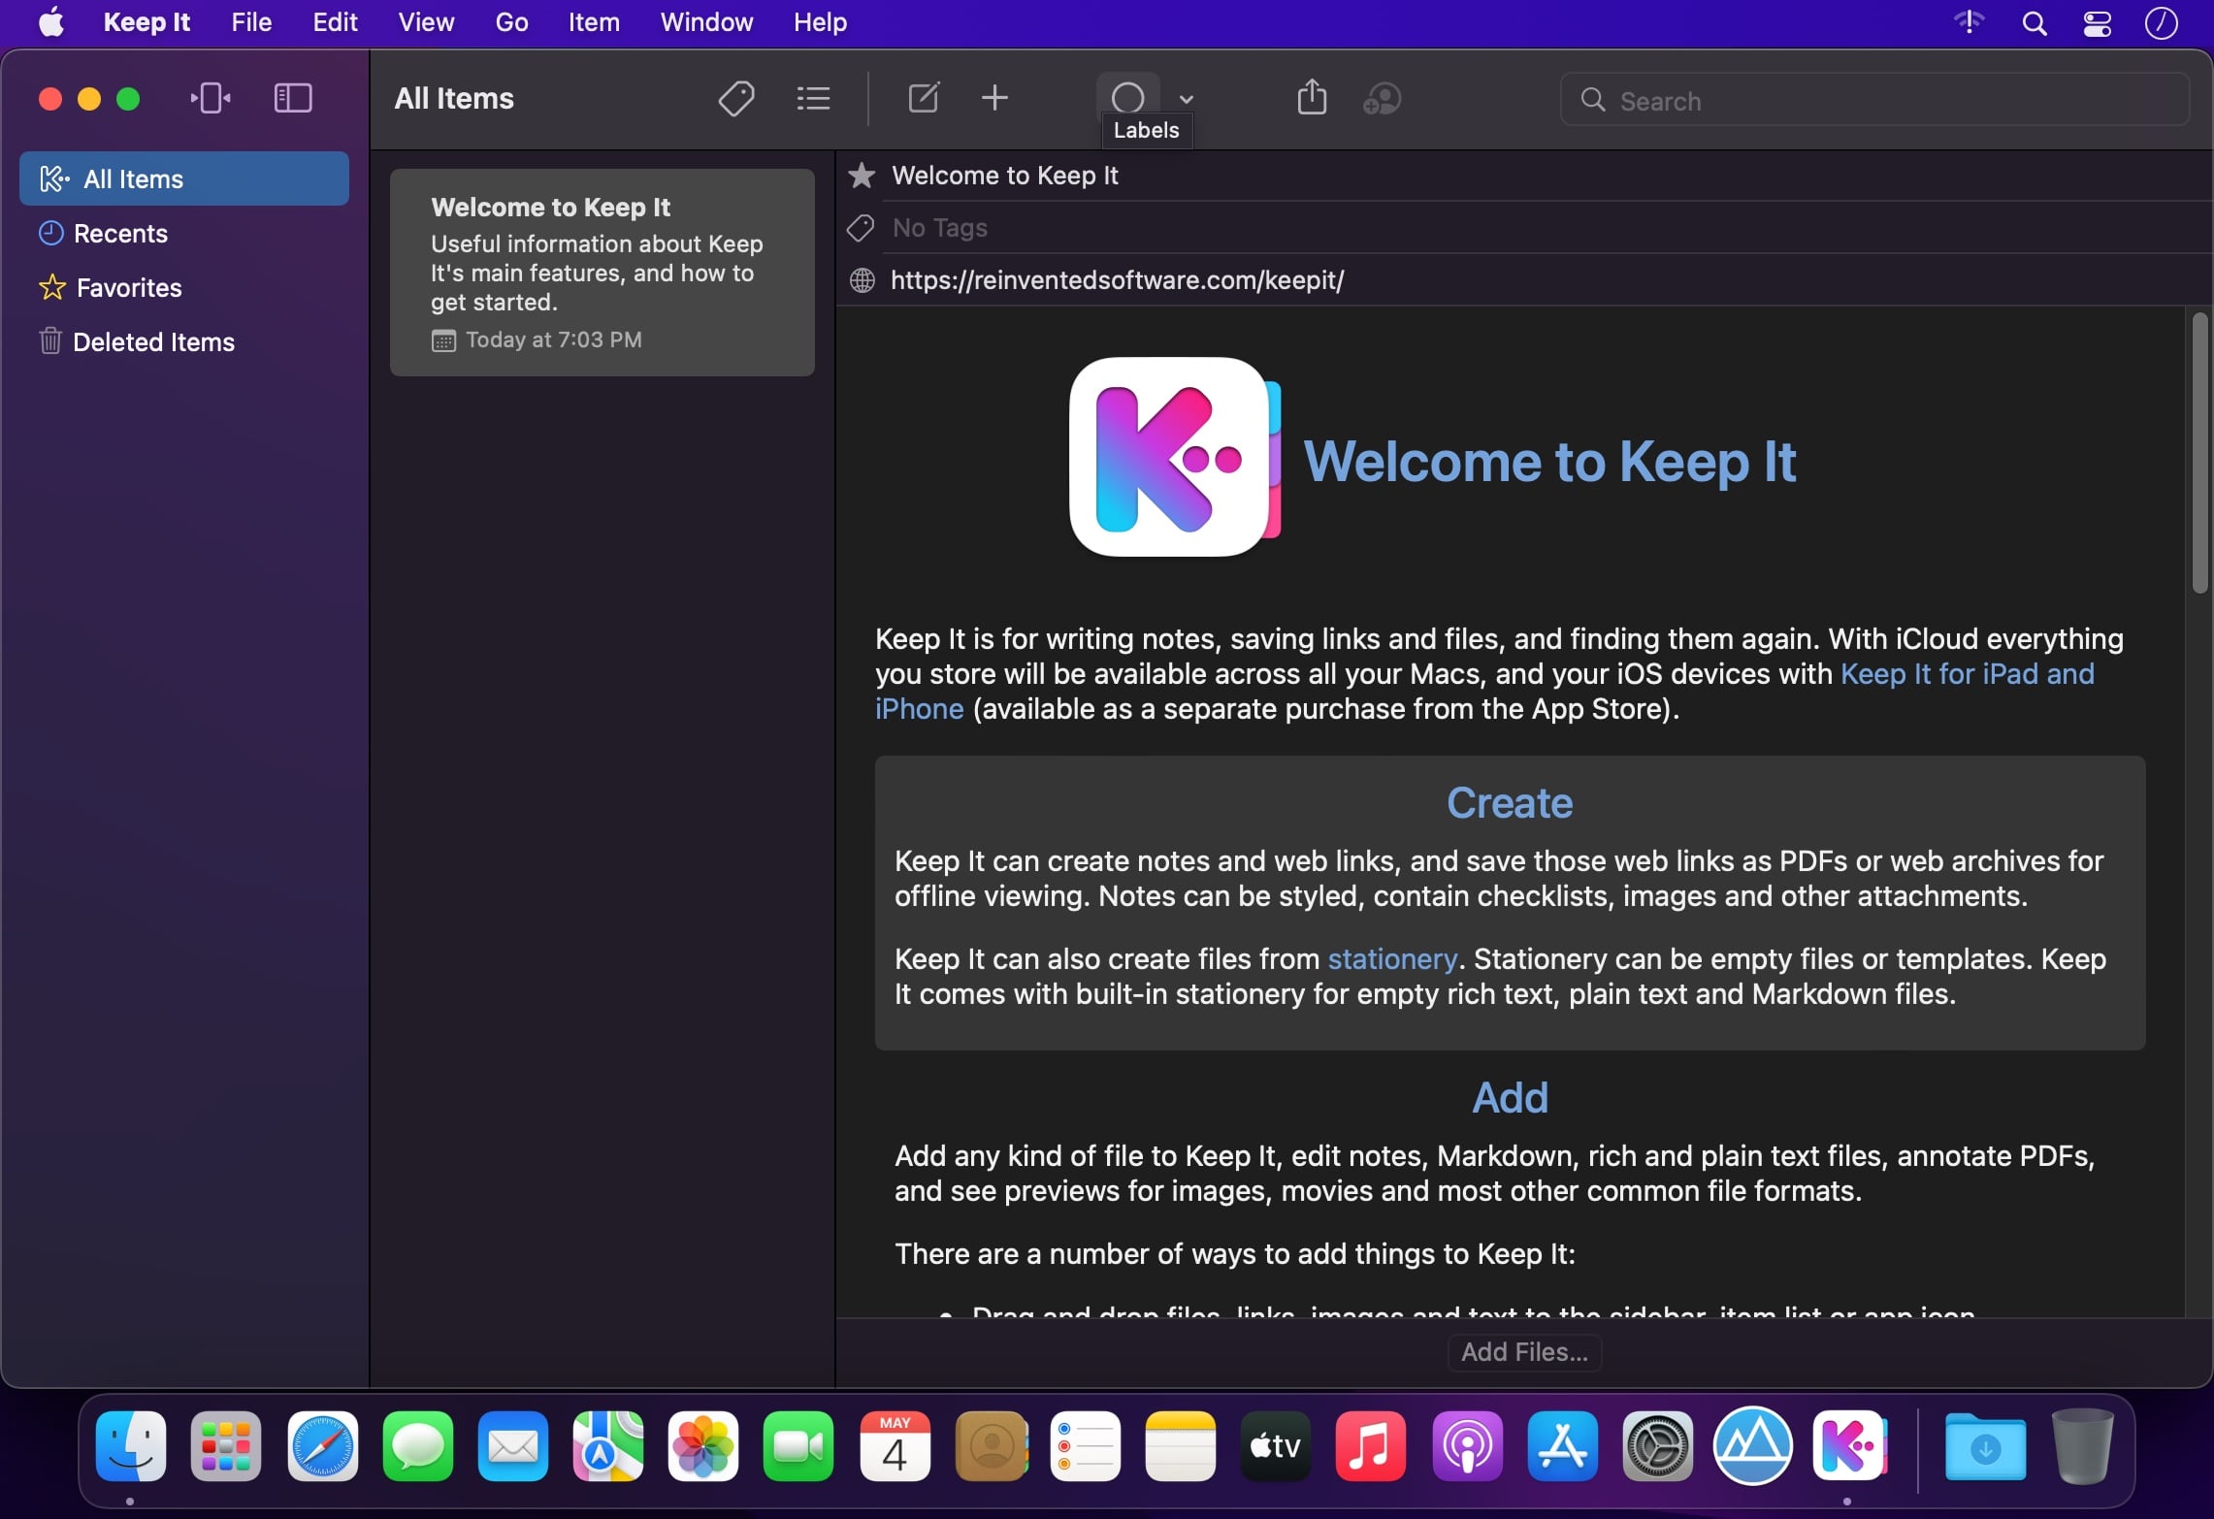Image resolution: width=2214 pixels, height=1519 pixels.
Task: Click the plus Add item icon
Action: click(x=994, y=98)
